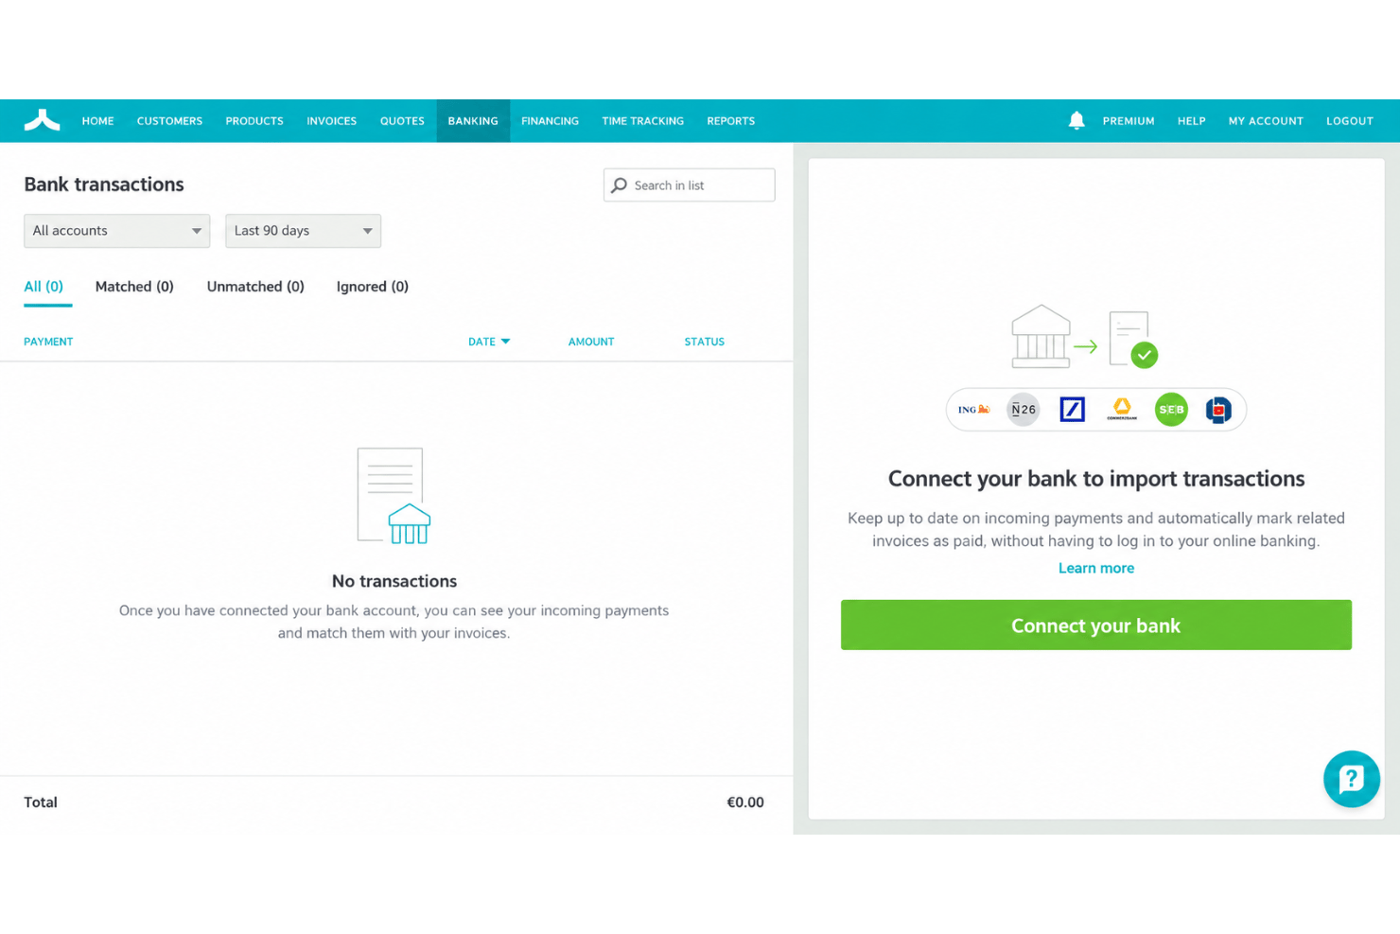Open the TIME TRACKING menu

pos(642,121)
